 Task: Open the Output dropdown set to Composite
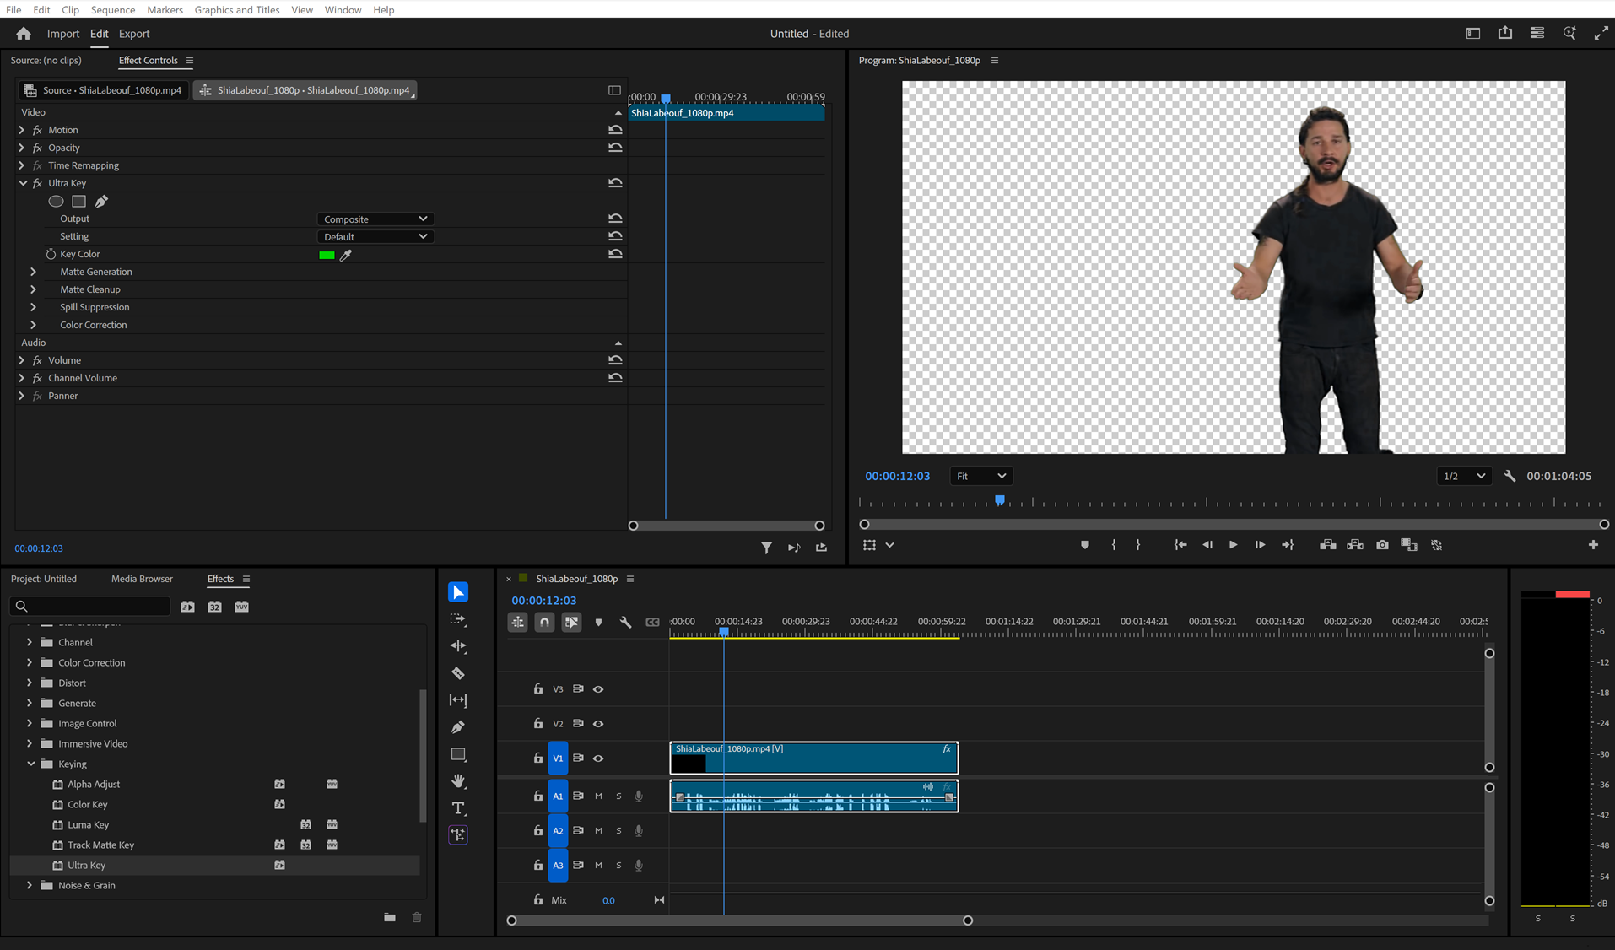pyautogui.click(x=375, y=218)
